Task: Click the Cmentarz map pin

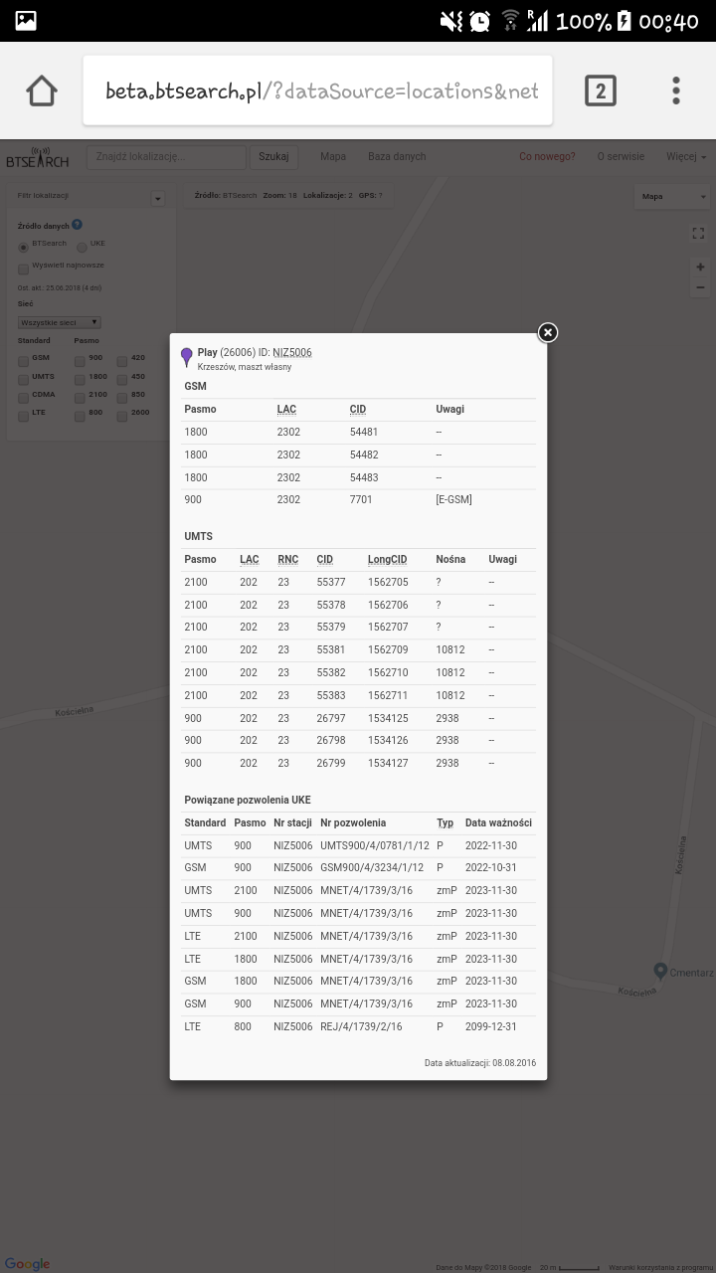Action: 660,971
